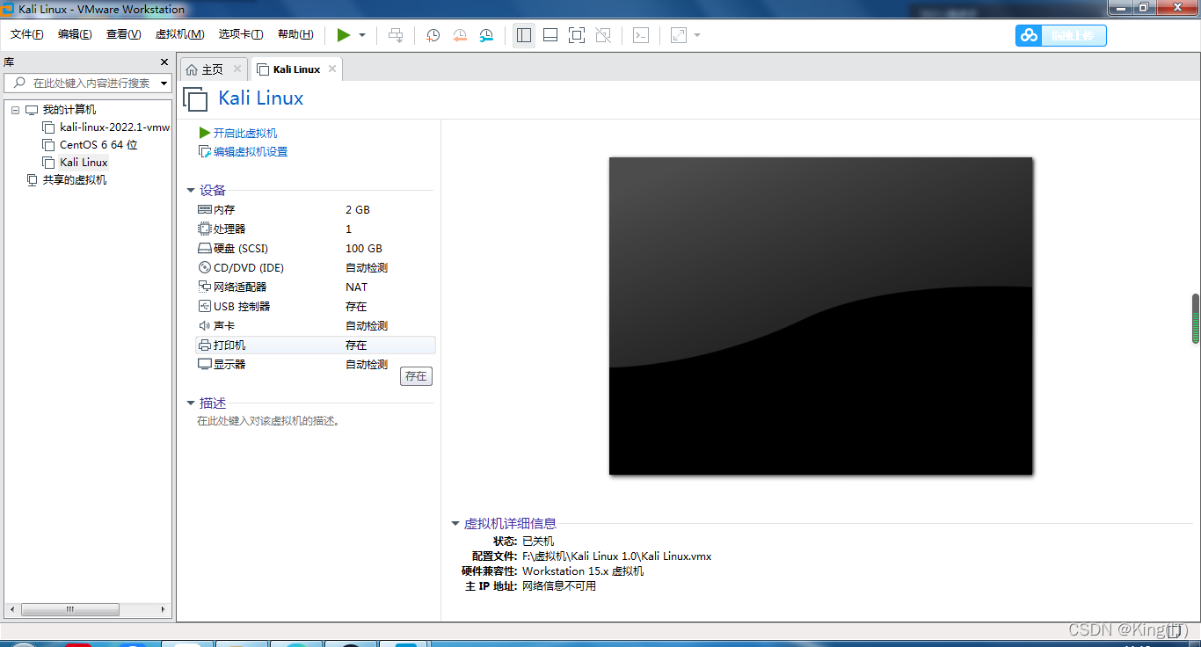The width and height of the screenshot is (1201, 647).
Task: Click the Kali Linux page title heading
Action: coord(261,98)
